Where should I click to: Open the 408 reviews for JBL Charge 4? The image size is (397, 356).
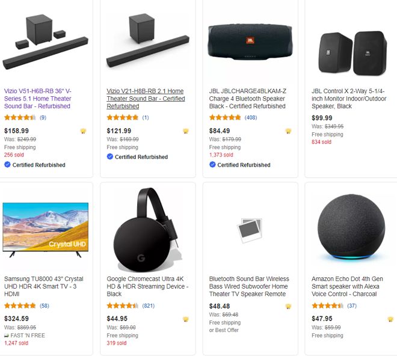click(x=251, y=117)
